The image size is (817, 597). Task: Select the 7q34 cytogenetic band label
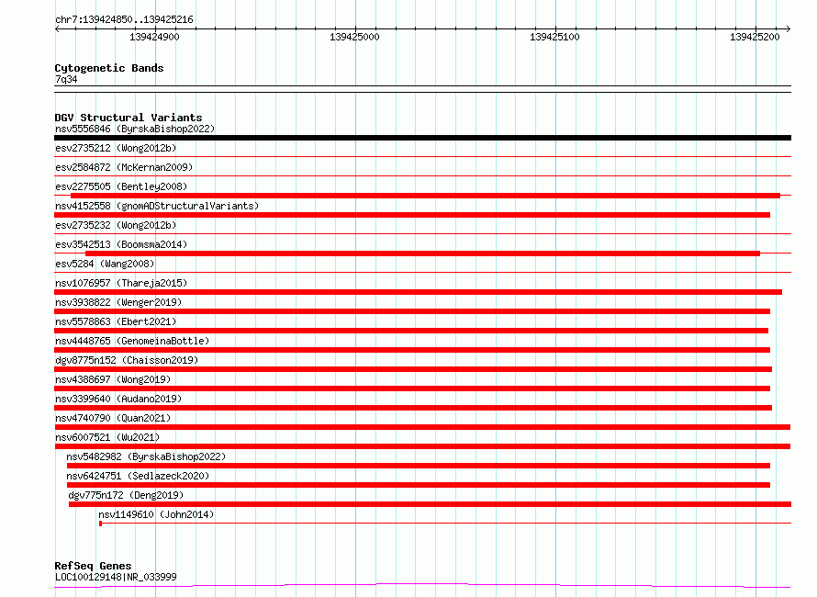66,79
